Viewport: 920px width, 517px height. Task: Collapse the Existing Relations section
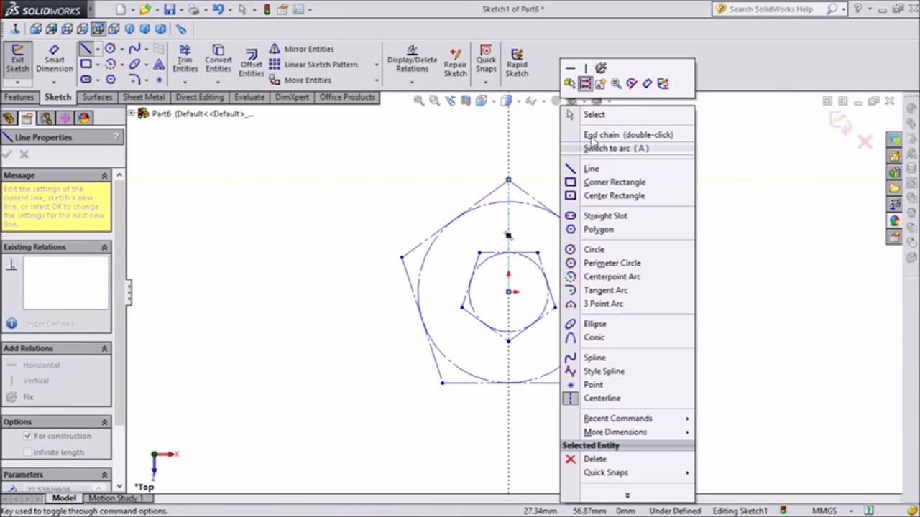click(x=104, y=247)
